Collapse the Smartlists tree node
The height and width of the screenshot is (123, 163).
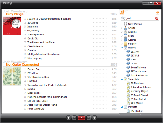tap(122, 79)
